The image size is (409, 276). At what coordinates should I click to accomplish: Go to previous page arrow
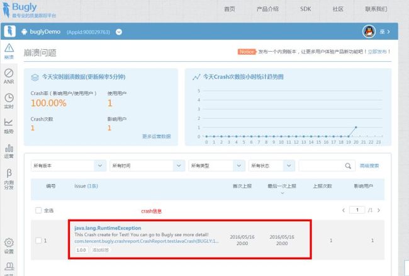(x=344, y=210)
